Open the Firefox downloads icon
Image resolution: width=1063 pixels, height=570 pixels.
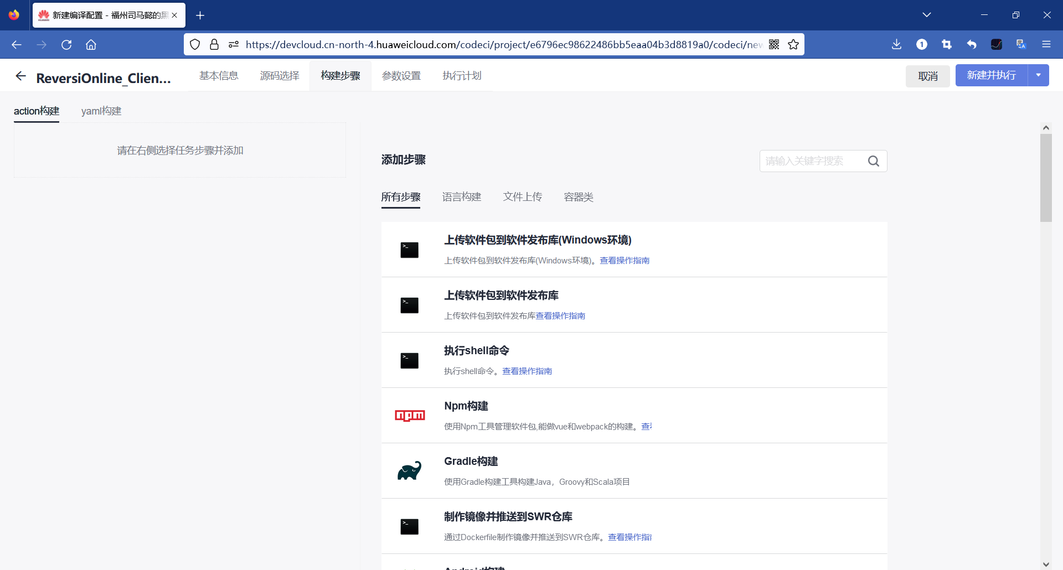coord(896,44)
